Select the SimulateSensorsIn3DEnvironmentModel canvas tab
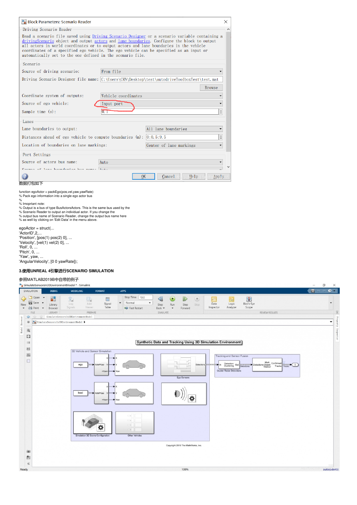 coord(69,317)
